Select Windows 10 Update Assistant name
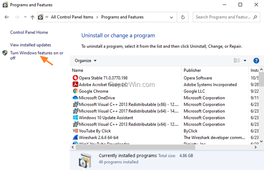The width and height of the screenshot is (264, 170). [106, 118]
